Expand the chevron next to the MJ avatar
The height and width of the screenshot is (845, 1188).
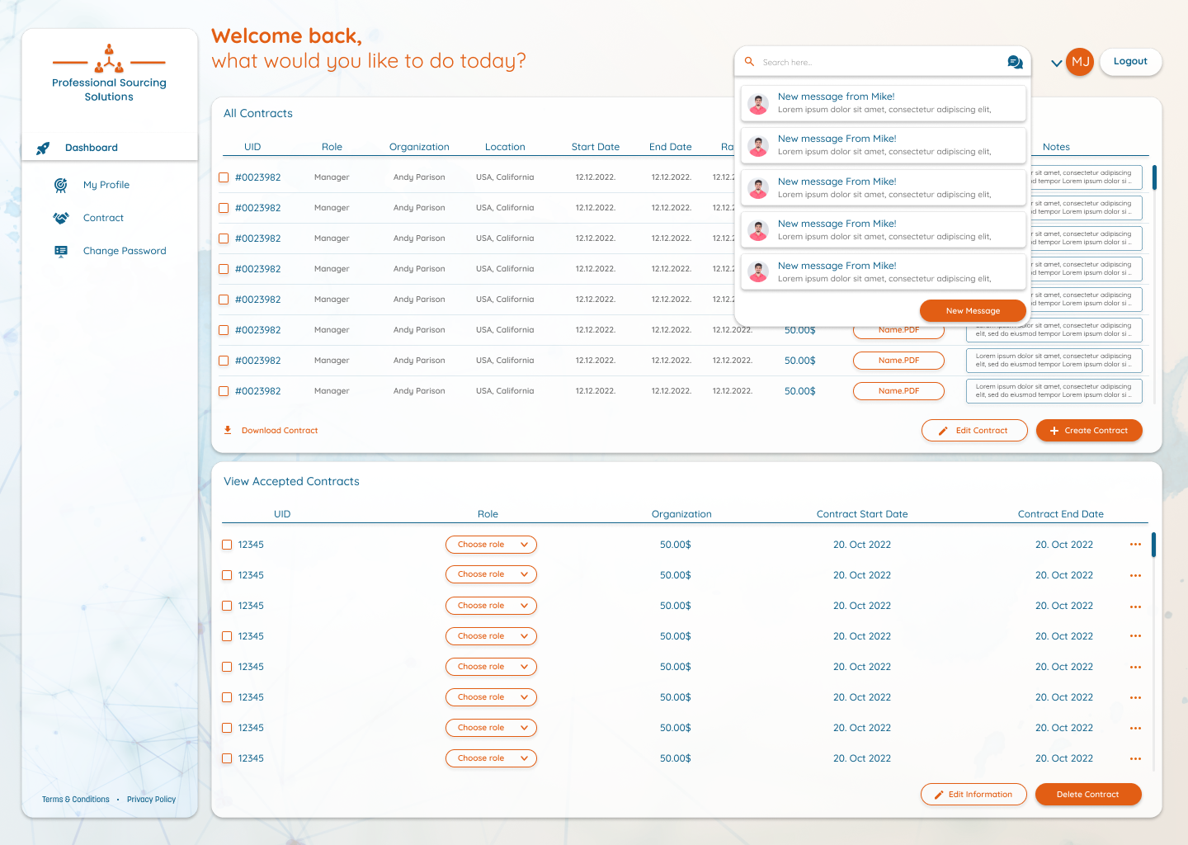tap(1056, 62)
